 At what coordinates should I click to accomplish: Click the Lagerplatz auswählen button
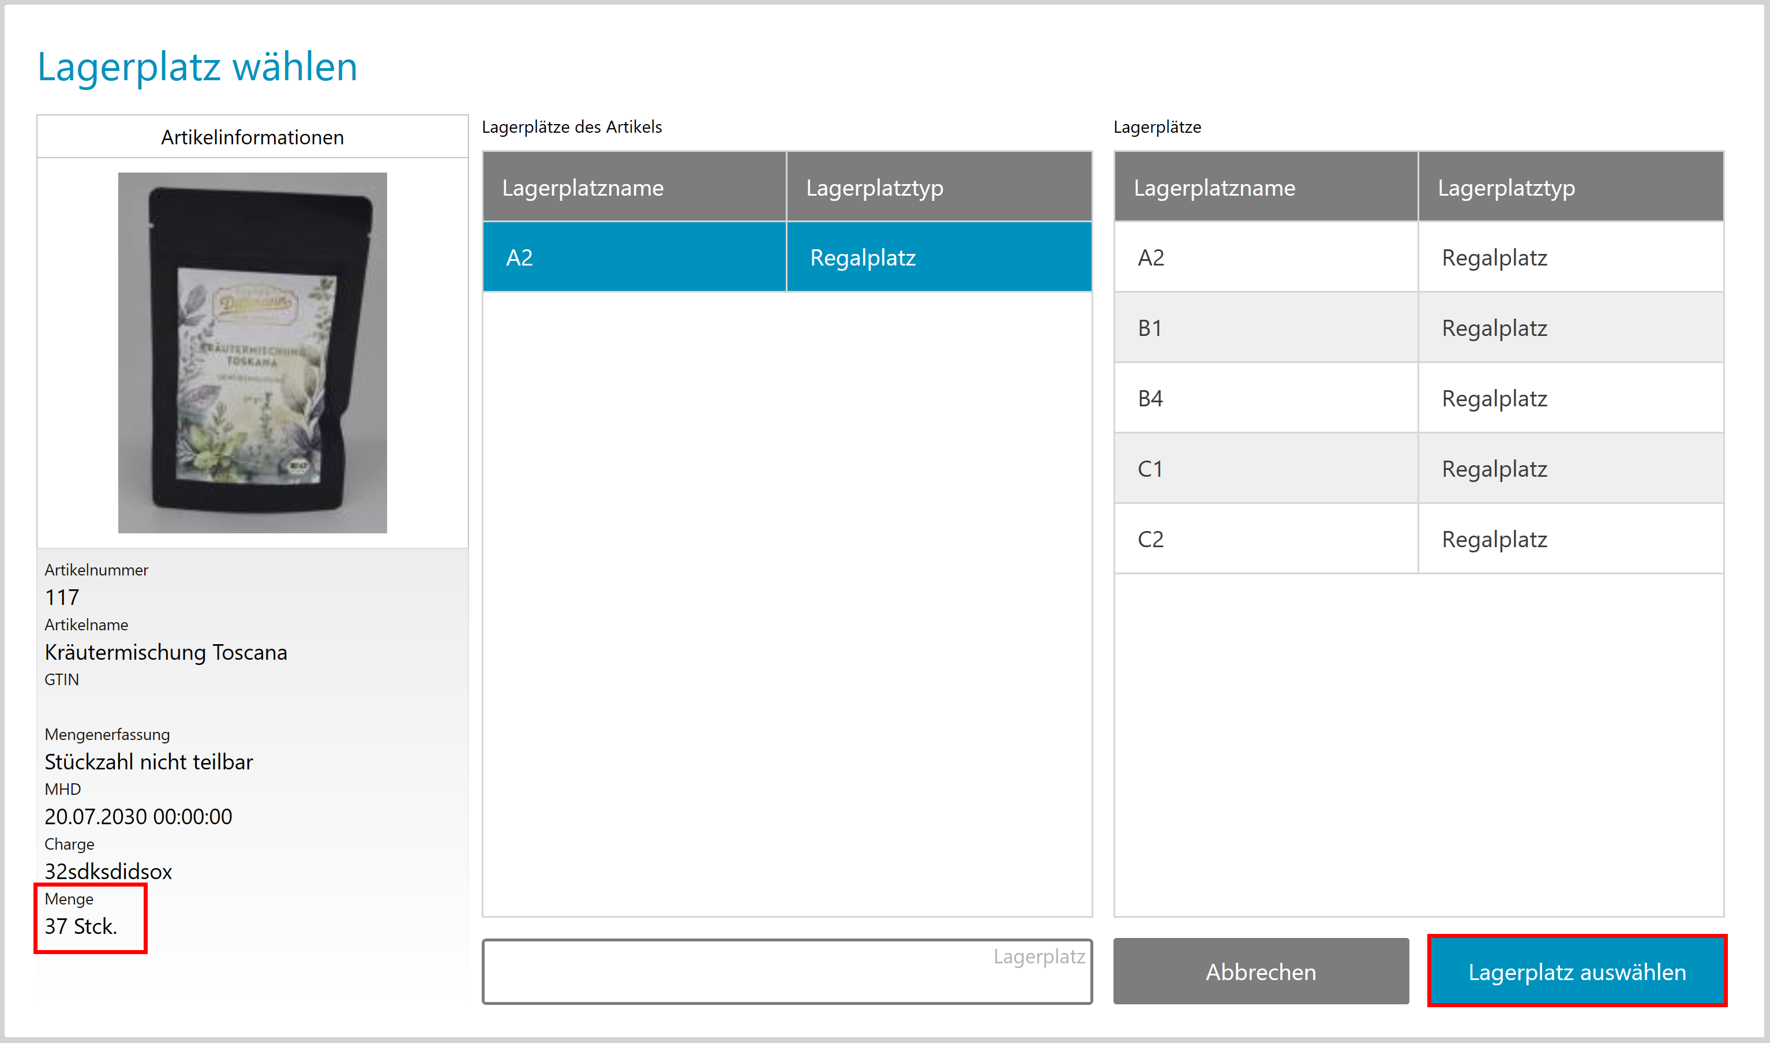(x=1576, y=971)
